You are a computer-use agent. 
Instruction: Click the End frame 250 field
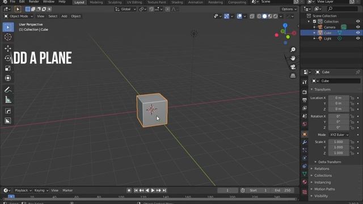point(283,190)
